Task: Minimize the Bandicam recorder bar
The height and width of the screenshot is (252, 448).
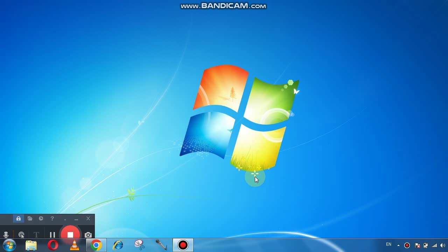Action: point(76,219)
